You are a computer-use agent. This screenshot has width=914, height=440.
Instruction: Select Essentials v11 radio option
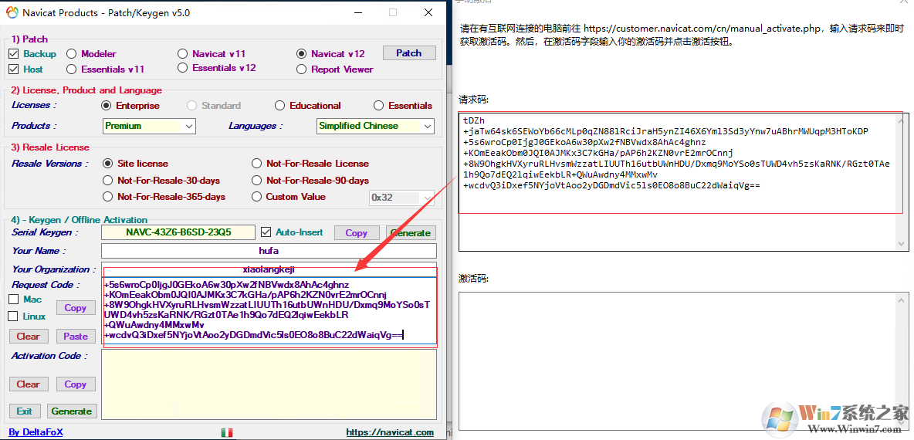[x=71, y=69]
